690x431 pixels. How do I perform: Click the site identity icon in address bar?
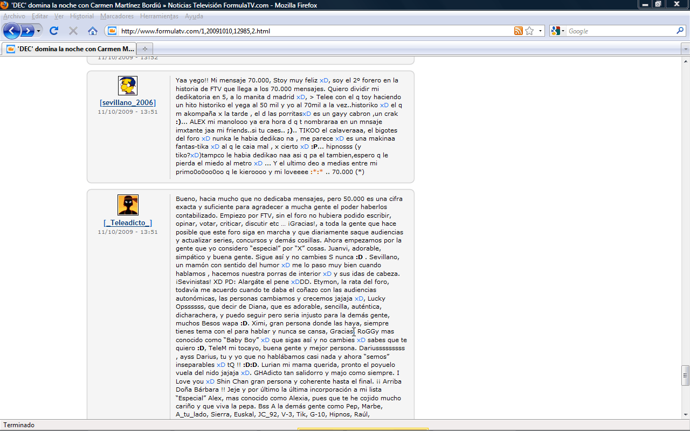[112, 31]
